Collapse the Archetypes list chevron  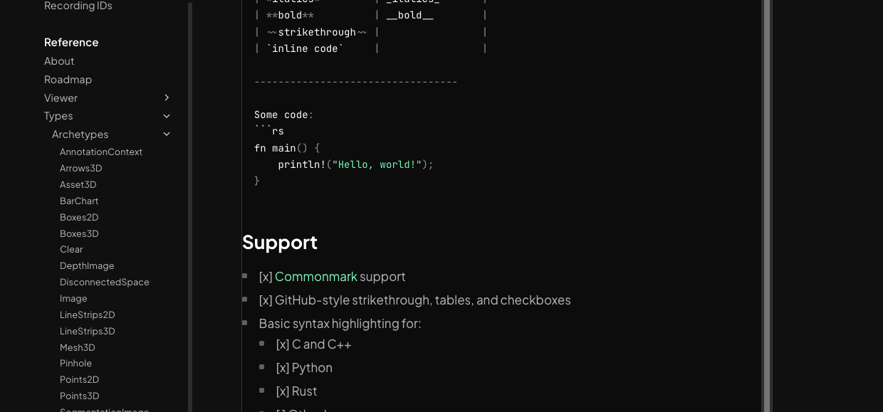coord(166,134)
